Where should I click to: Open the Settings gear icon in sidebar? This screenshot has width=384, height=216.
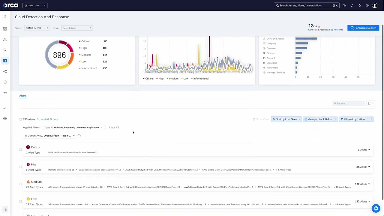5,118
